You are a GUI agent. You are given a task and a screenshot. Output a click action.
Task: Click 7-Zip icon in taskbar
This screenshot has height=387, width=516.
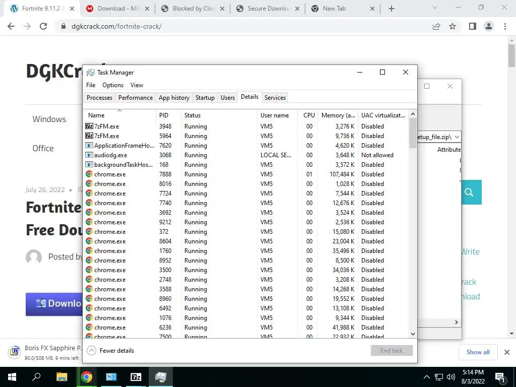click(x=136, y=377)
